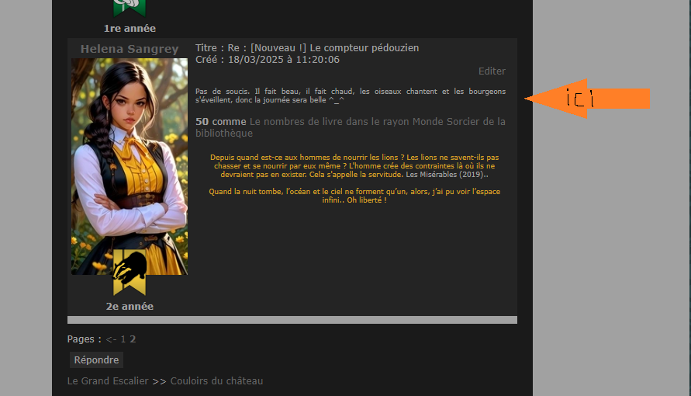Click the previous page arrow '<-'

(x=111, y=339)
